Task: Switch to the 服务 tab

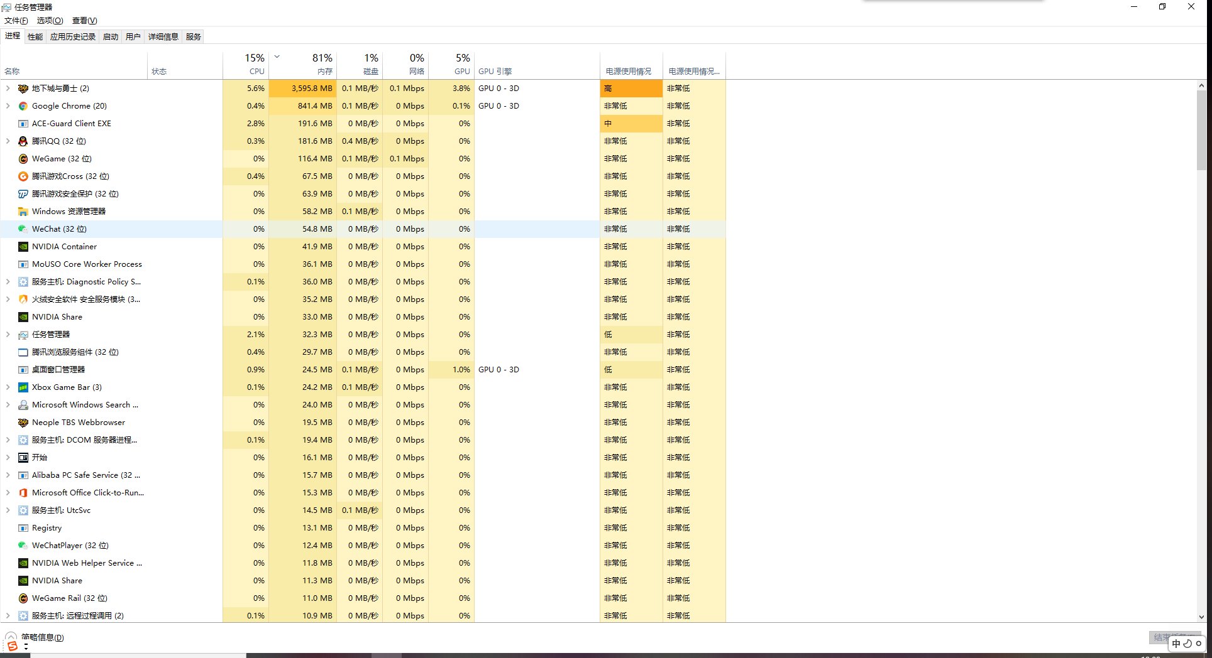Action: [194, 36]
